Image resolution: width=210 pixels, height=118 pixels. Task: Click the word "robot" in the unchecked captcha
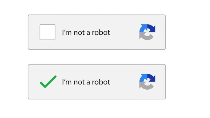pyautogui.click(x=101, y=33)
